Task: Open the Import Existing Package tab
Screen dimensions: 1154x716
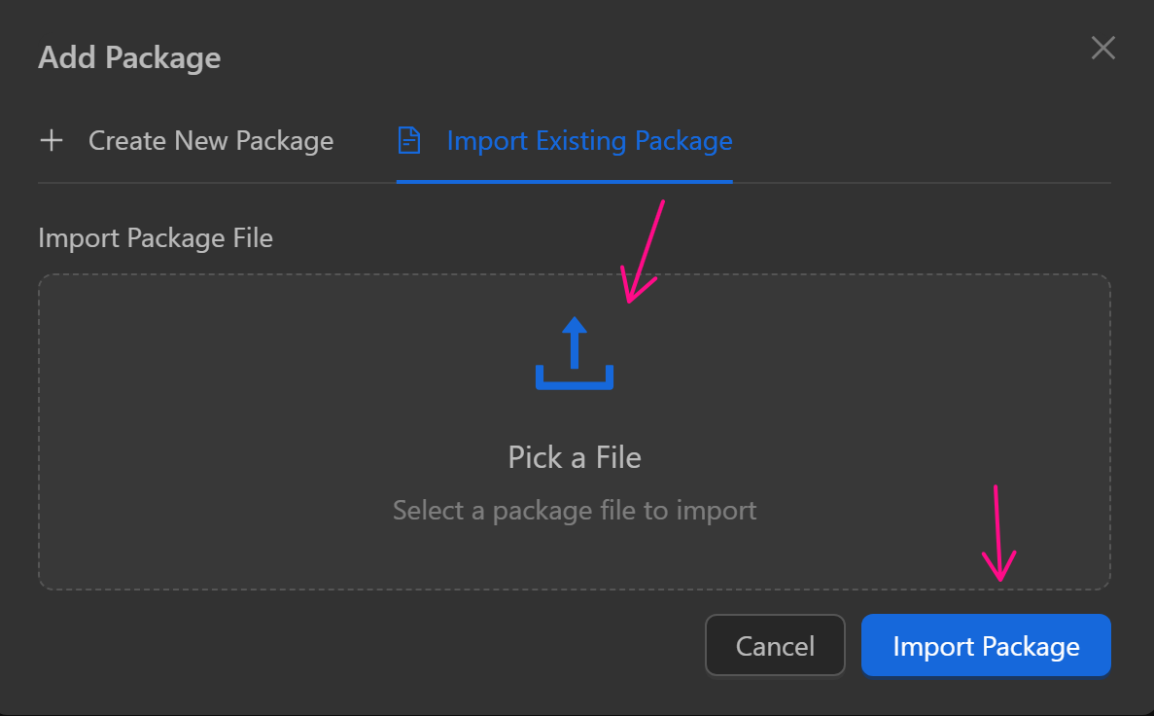Action: (589, 140)
